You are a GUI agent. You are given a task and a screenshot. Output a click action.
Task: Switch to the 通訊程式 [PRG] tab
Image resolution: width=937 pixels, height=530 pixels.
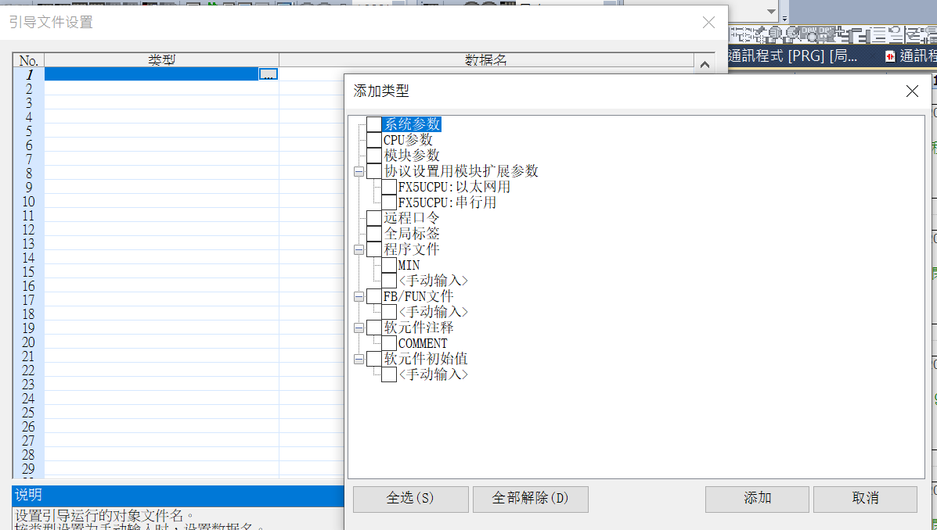pos(791,56)
